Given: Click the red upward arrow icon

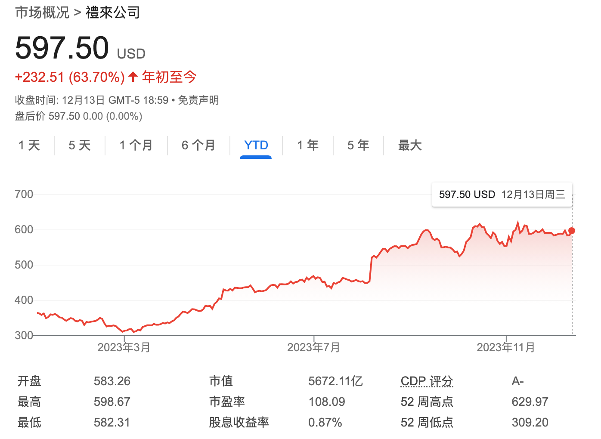Looking at the screenshot, I should pos(133,77).
